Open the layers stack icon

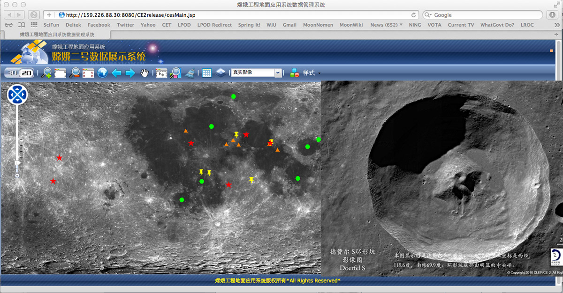[x=221, y=73]
